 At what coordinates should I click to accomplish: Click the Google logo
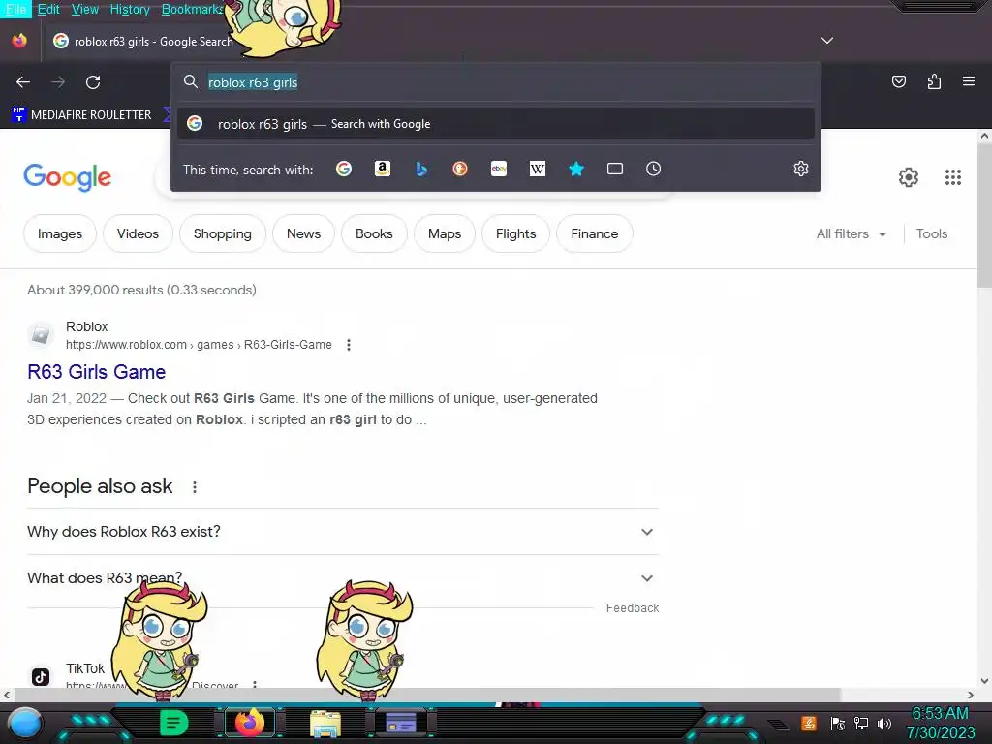click(67, 178)
